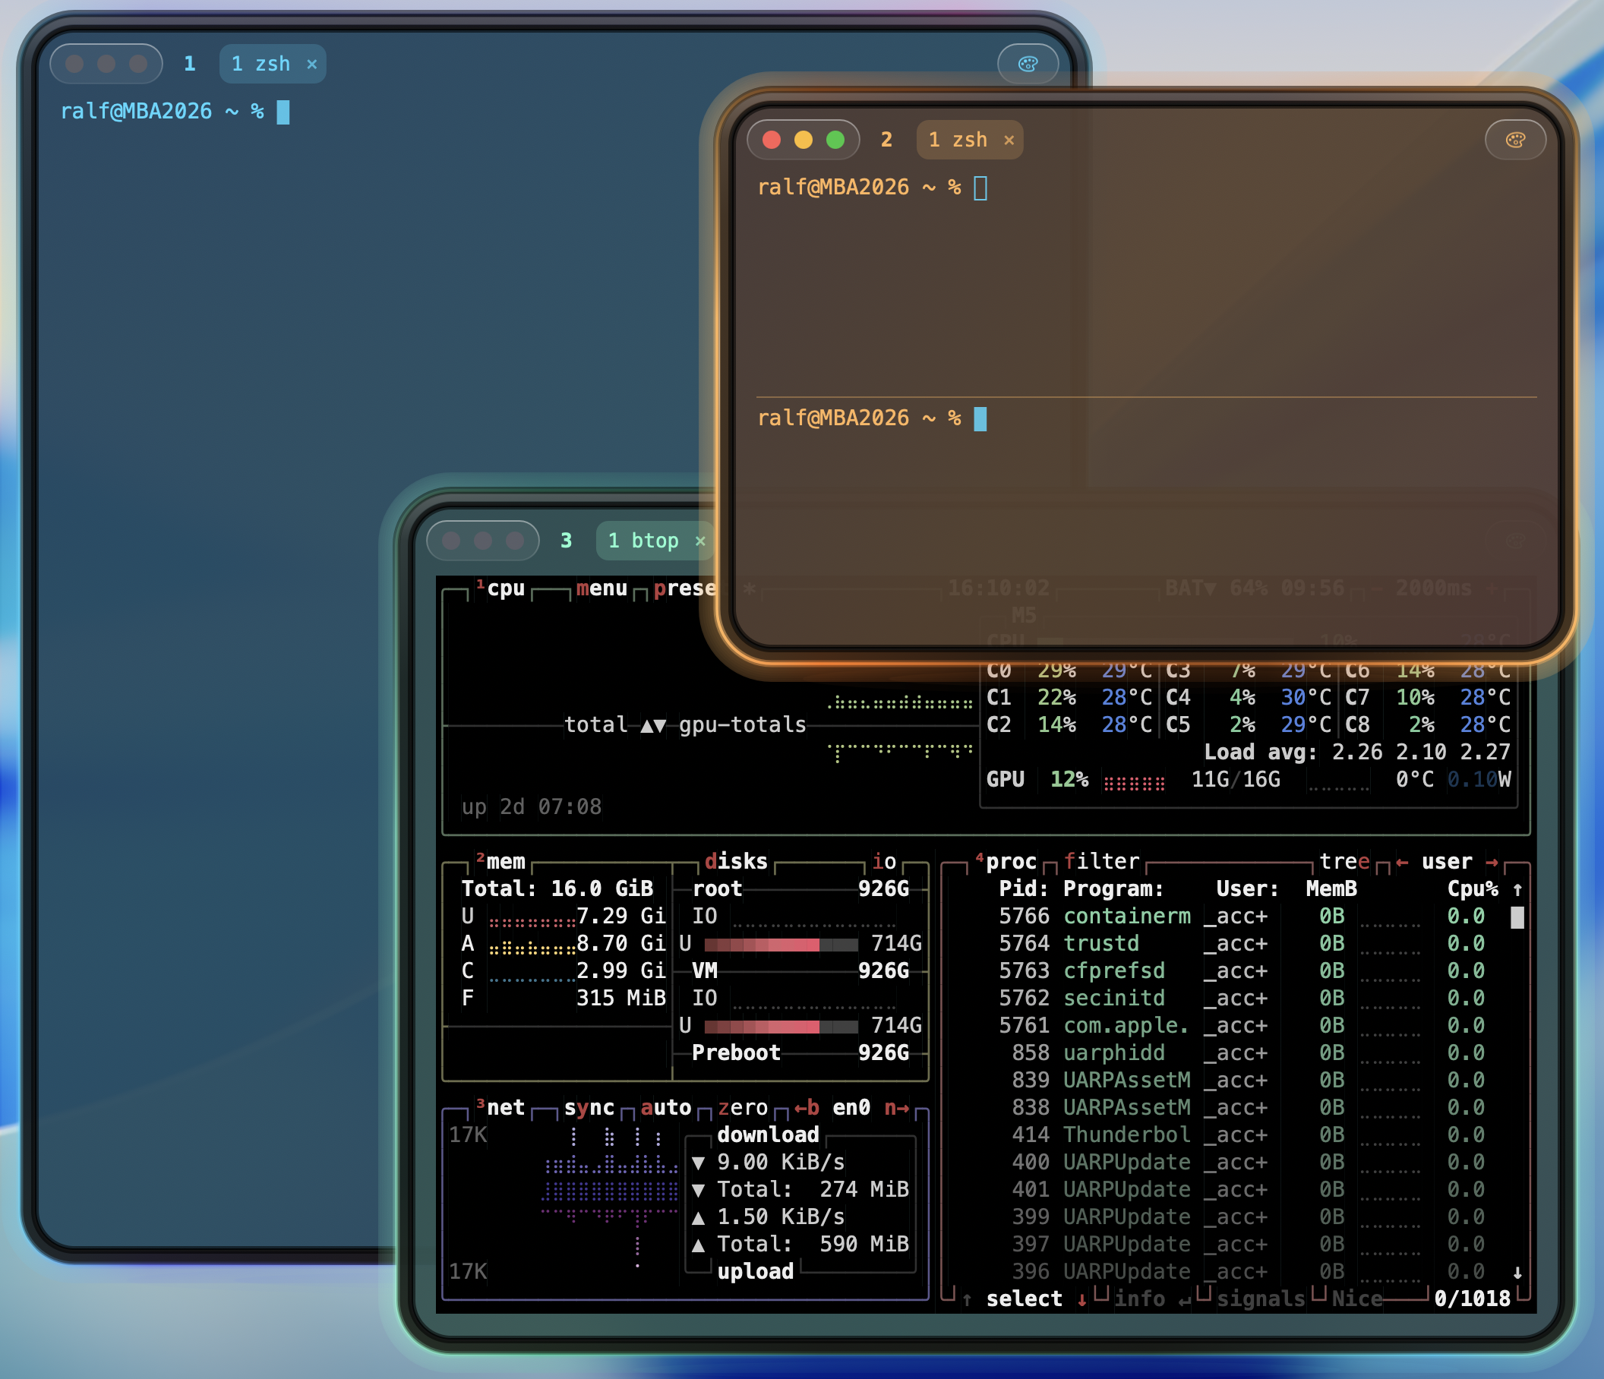Click the scroll-up arrow in proc list
The height and width of the screenshot is (1379, 1604).
(x=1517, y=889)
